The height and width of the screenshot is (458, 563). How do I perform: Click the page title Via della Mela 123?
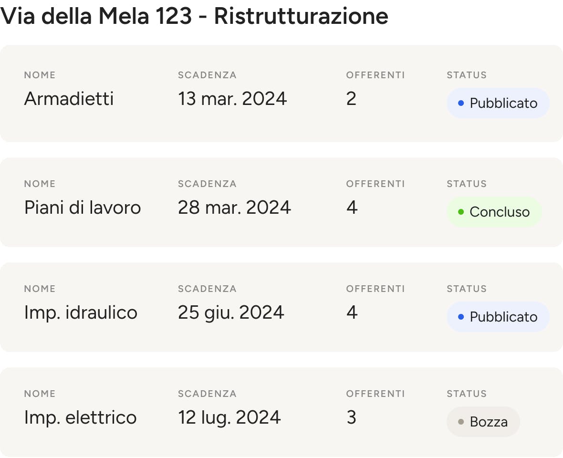pyautogui.click(x=96, y=16)
